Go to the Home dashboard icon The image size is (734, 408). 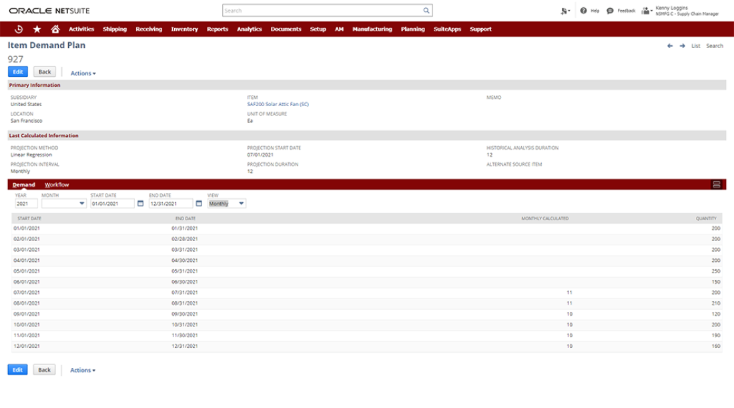point(55,29)
